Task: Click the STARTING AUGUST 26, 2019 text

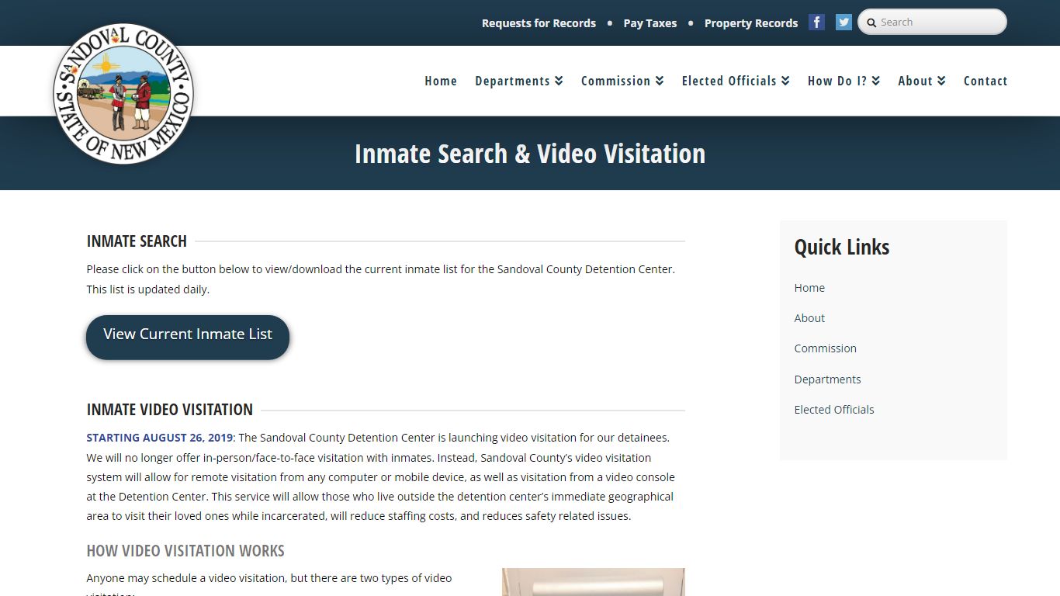Action: (160, 438)
